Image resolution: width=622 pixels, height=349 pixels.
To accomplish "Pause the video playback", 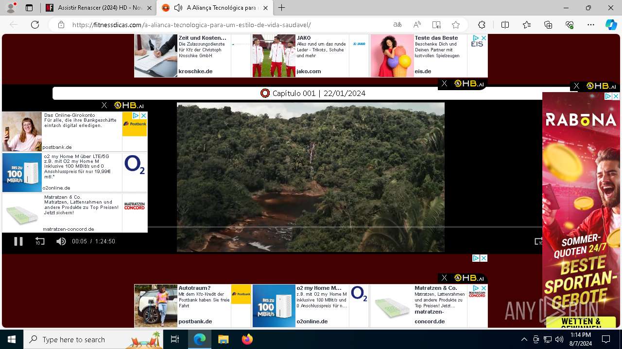I will [x=18, y=241].
